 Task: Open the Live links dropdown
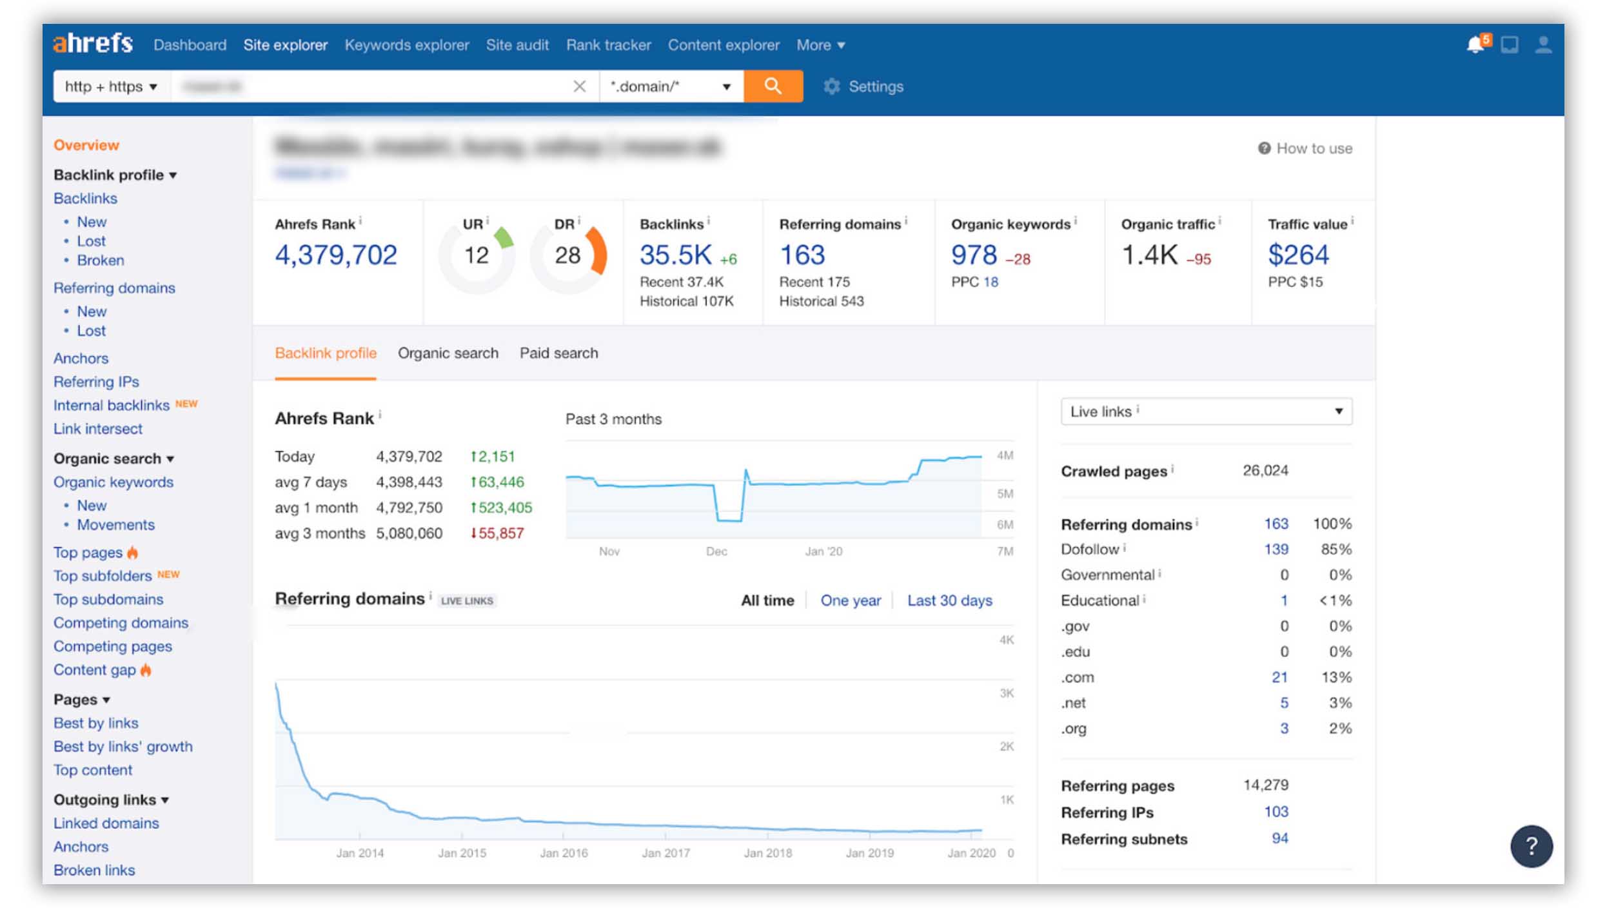1206,411
